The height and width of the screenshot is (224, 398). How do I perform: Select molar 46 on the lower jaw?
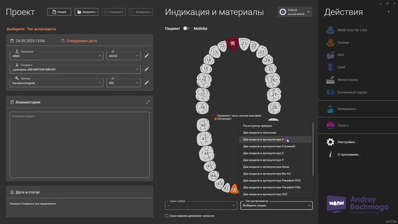coord(206,154)
